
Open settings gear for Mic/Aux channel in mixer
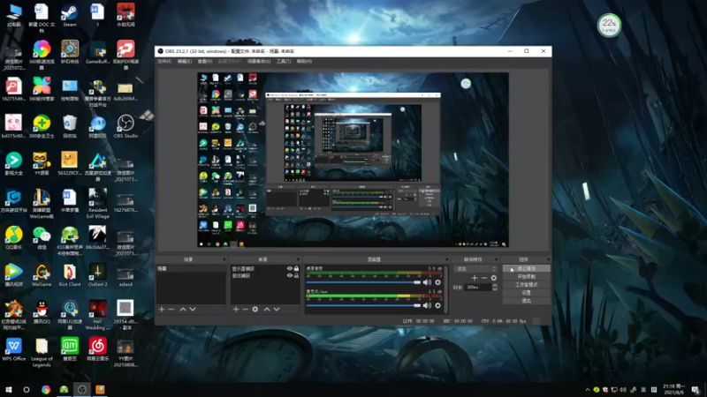tap(437, 305)
